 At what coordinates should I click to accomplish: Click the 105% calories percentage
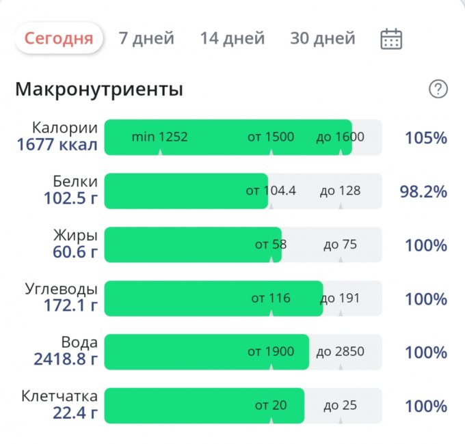point(425,138)
